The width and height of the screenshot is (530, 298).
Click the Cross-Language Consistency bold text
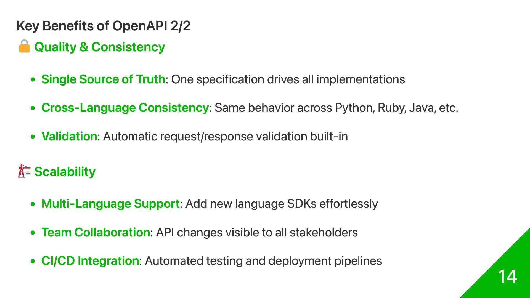125,108
